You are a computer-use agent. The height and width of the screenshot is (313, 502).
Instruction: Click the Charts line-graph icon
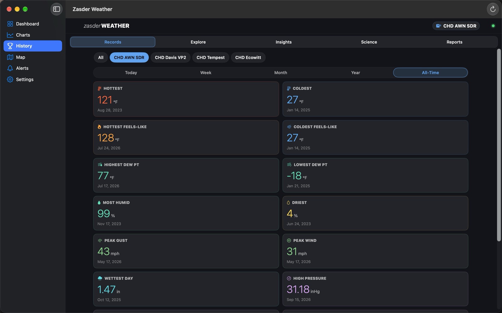[10, 35]
